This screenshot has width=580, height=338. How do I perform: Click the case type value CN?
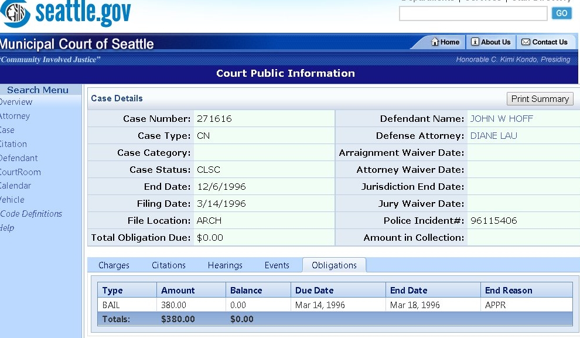click(x=203, y=136)
